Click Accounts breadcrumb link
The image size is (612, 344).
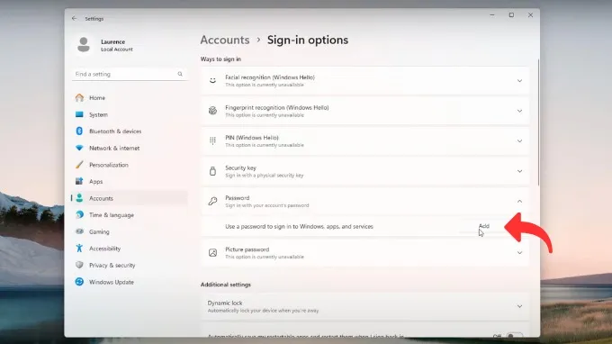pos(225,40)
